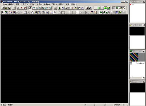Open the 工具(T) menu
Screen dimensions: 146x106
pos(54,4)
